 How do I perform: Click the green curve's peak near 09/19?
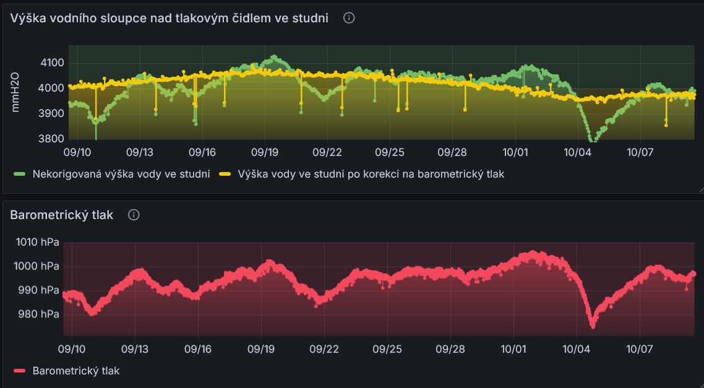274,58
